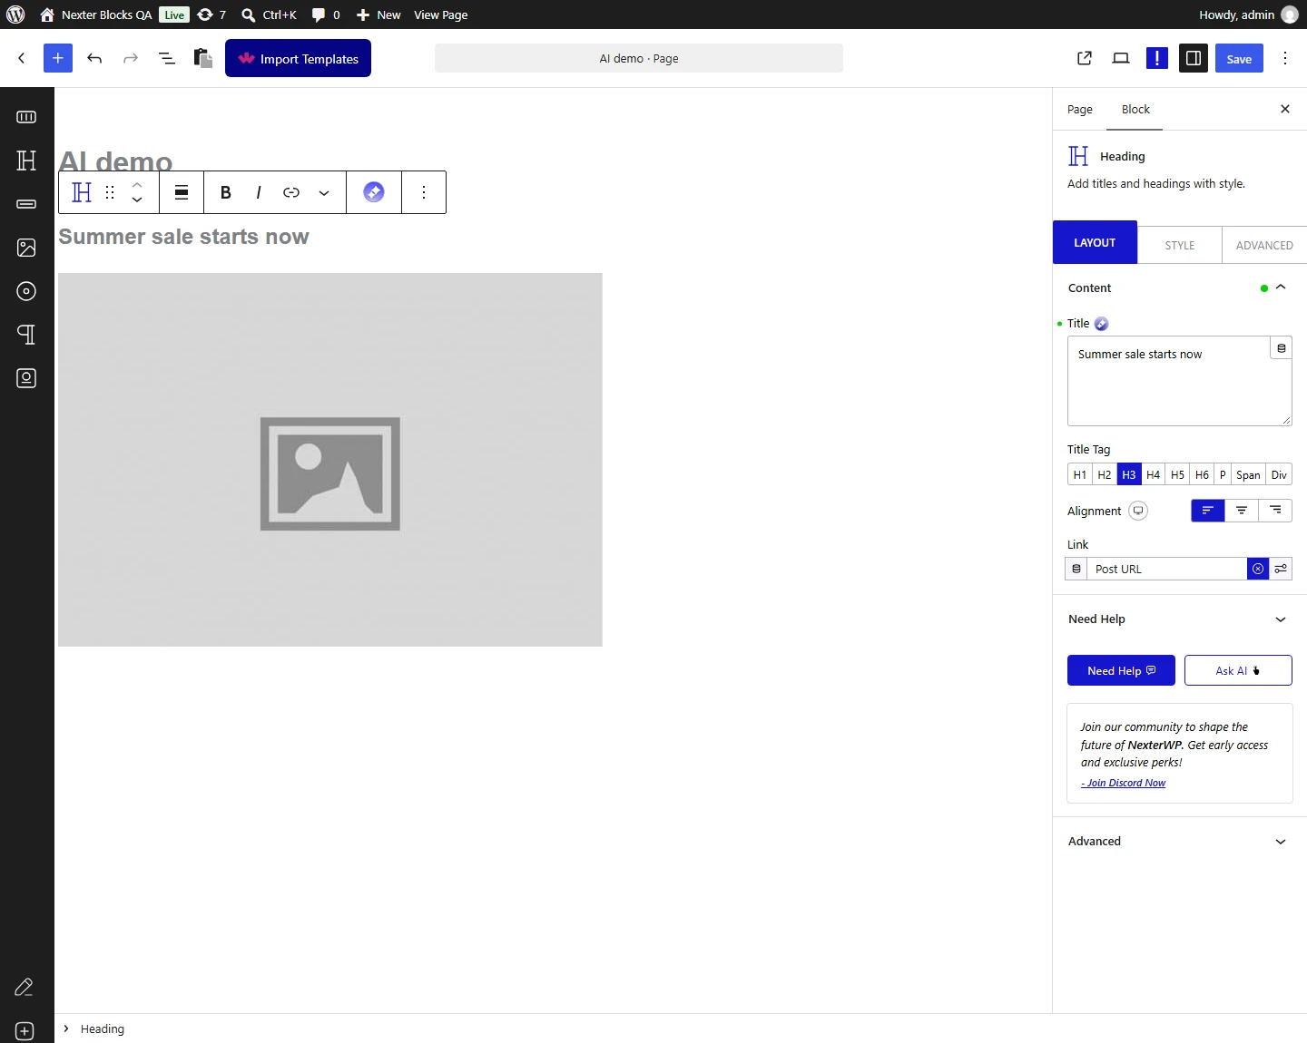Select the image block icon in the left sidebar

(26, 248)
